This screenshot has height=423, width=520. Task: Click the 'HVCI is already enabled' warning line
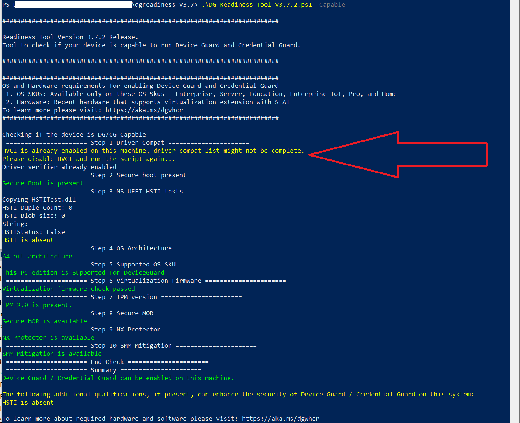153,151
